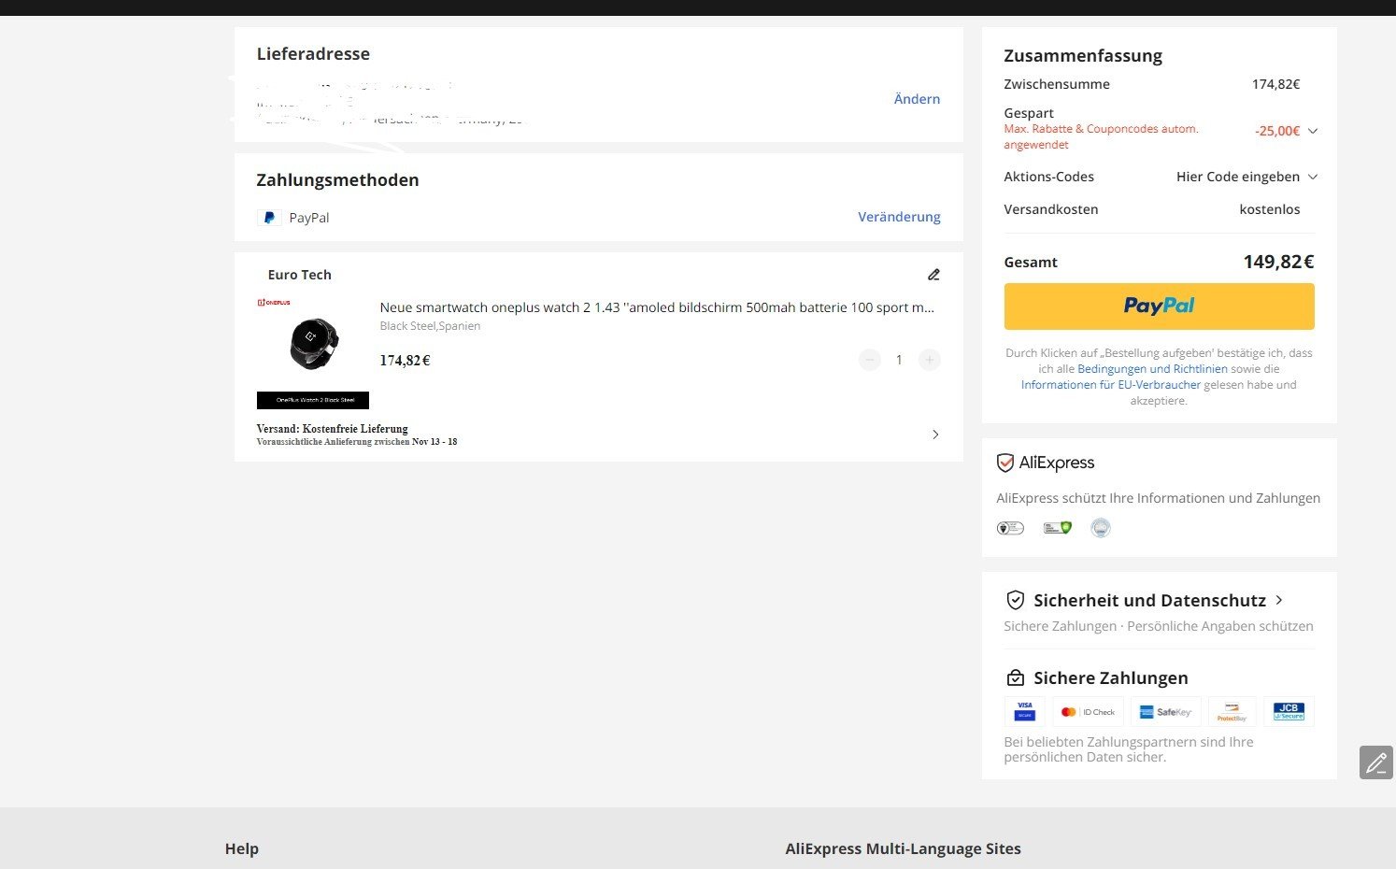Open Informationen für EU-Verbraucher link

(x=1111, y=385)
